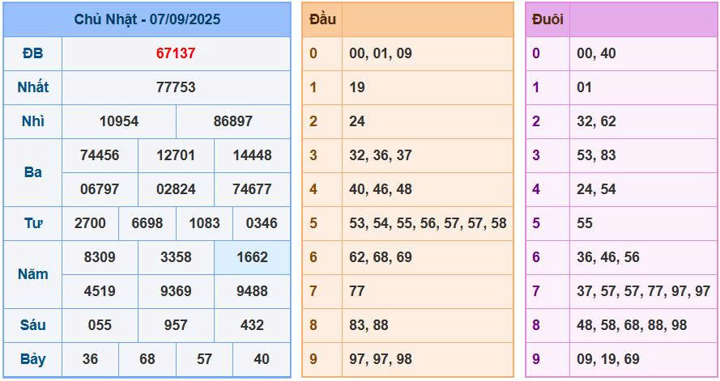The width and height of the screenshot is (720, 381).
Task: Click second prize number 10954
Action: pyautogui.click(x=119, y=121)
